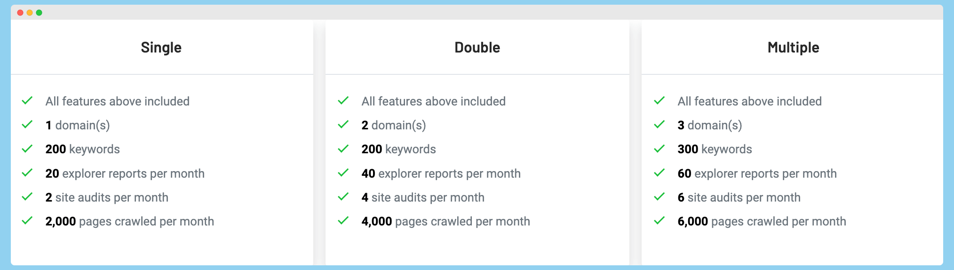Screen dimensions: 954x270
Task: Click checkmark beside '4 site audits per month'
Action: (x=343, y=196)
